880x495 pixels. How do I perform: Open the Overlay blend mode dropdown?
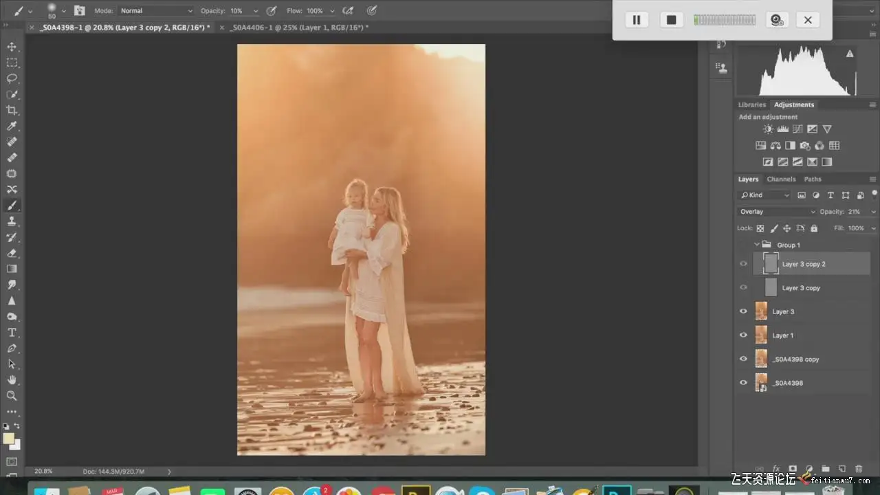pyautogui.click(x=776, y=212)
